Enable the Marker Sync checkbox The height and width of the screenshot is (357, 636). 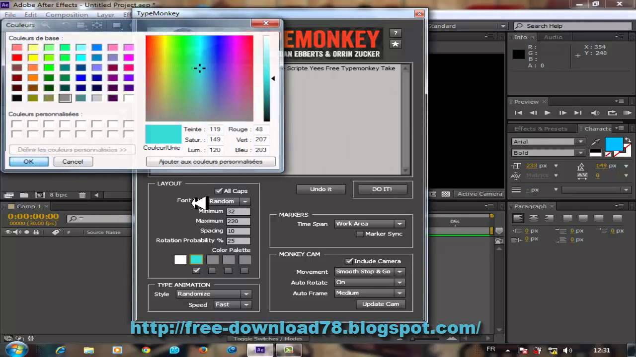(x=360, y=234)
